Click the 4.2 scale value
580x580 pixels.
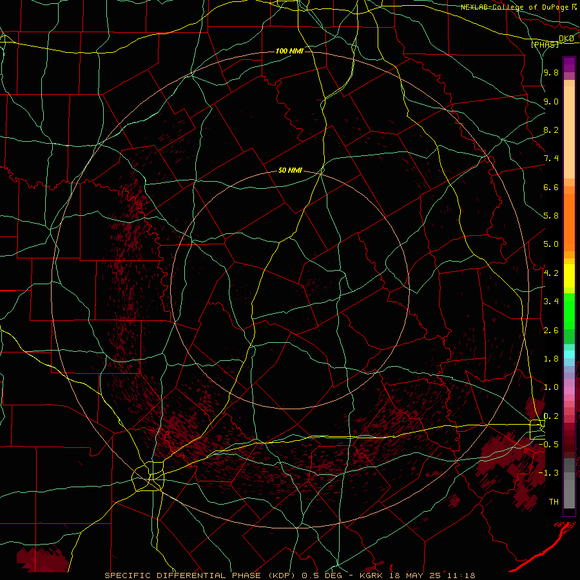pyautogui.click(x=551, y=273)
